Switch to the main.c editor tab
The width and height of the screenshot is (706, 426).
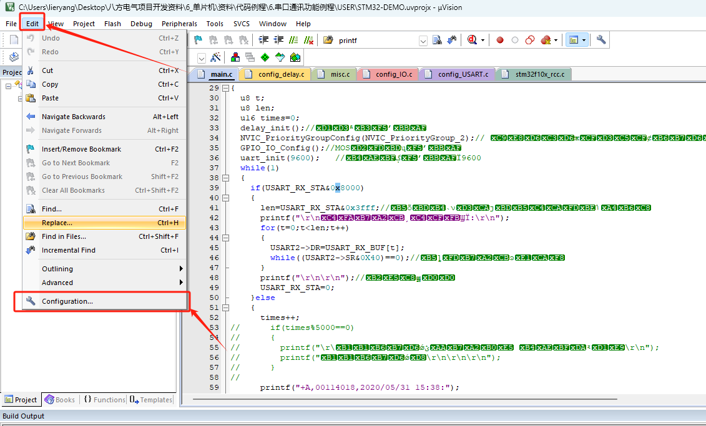tap(217, 74)
